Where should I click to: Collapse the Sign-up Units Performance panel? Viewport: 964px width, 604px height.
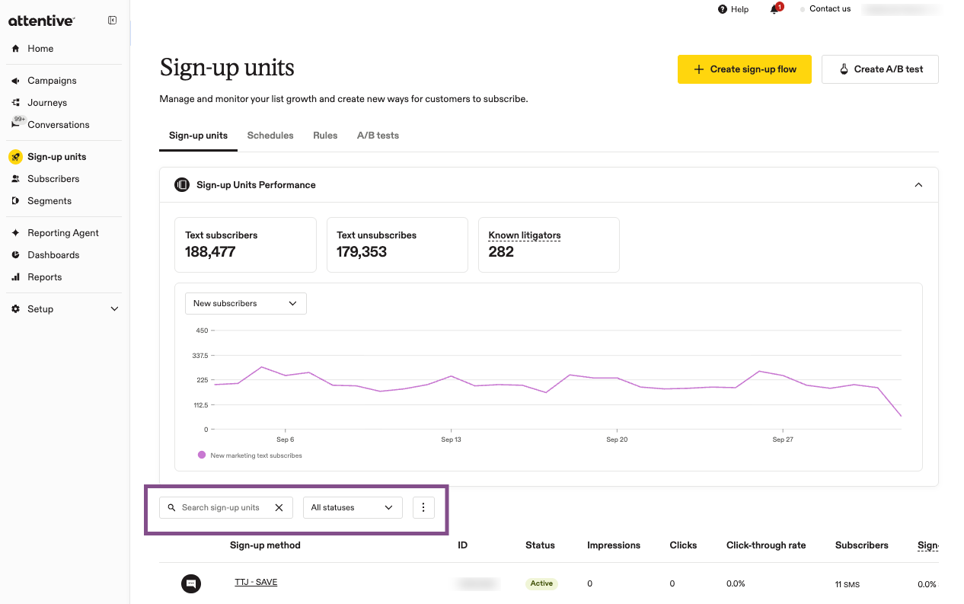point(918,184)
